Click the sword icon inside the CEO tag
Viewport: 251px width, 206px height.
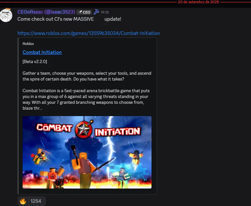pos(80,12)
